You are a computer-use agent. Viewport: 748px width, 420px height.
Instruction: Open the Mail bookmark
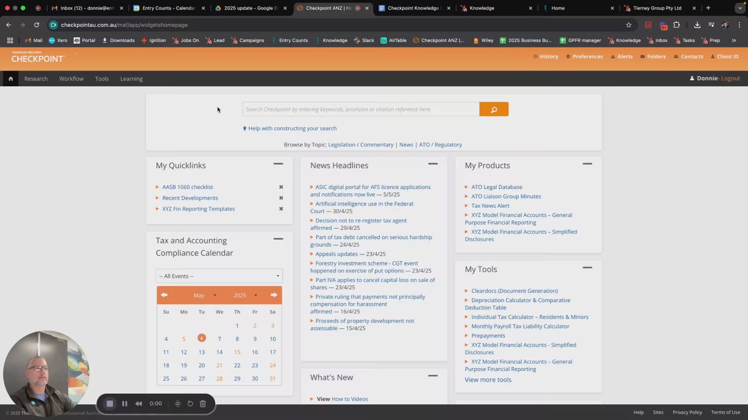point(33,40)
